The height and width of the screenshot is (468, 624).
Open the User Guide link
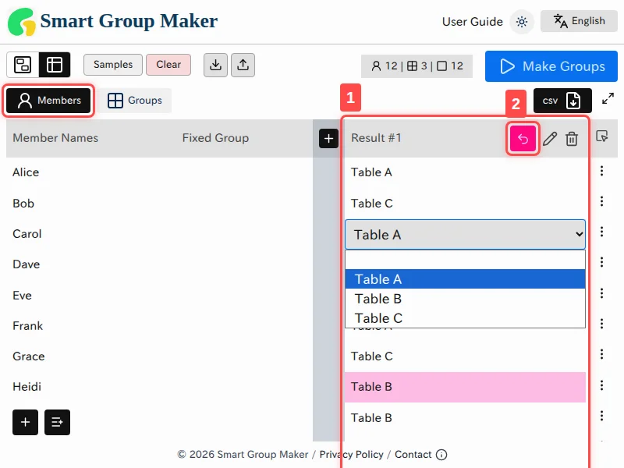(472, 22)
